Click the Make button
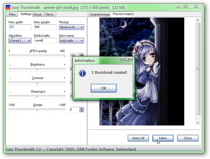 163,138
